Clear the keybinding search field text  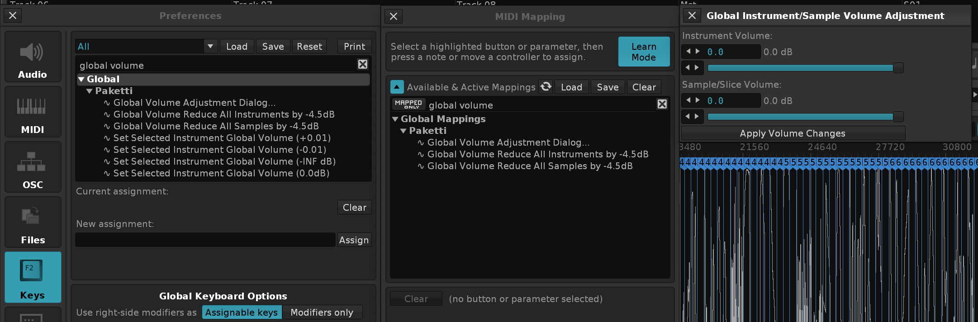[x=362, y=65]
